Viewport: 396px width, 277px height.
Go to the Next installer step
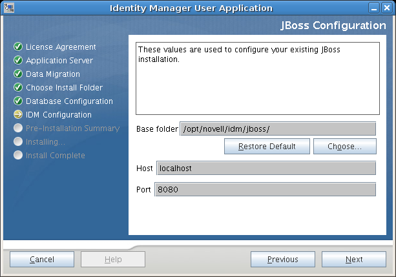coord(353,260)
